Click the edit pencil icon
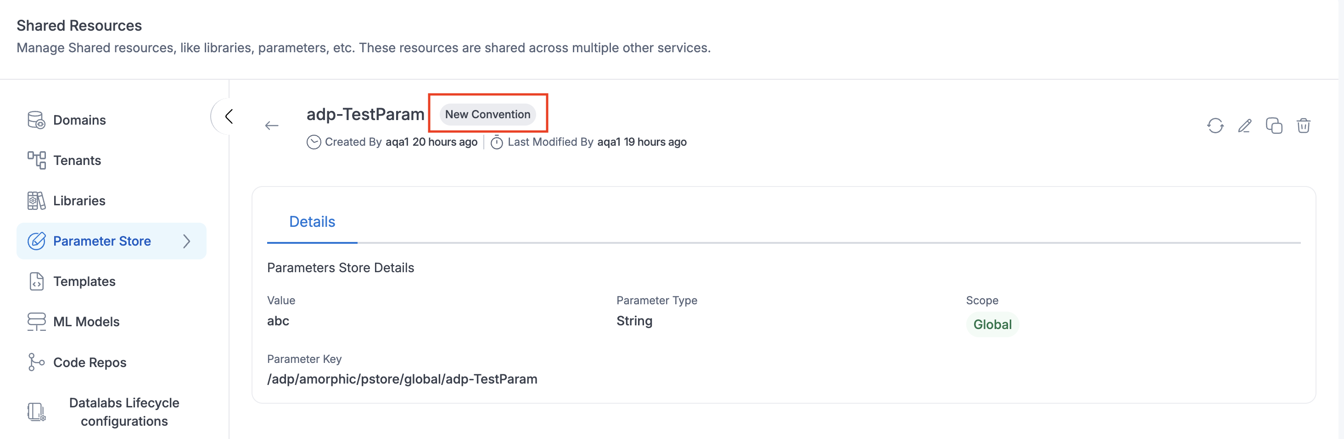 pos(1245,126)
